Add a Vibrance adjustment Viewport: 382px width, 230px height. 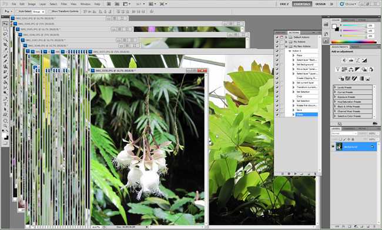338,69
